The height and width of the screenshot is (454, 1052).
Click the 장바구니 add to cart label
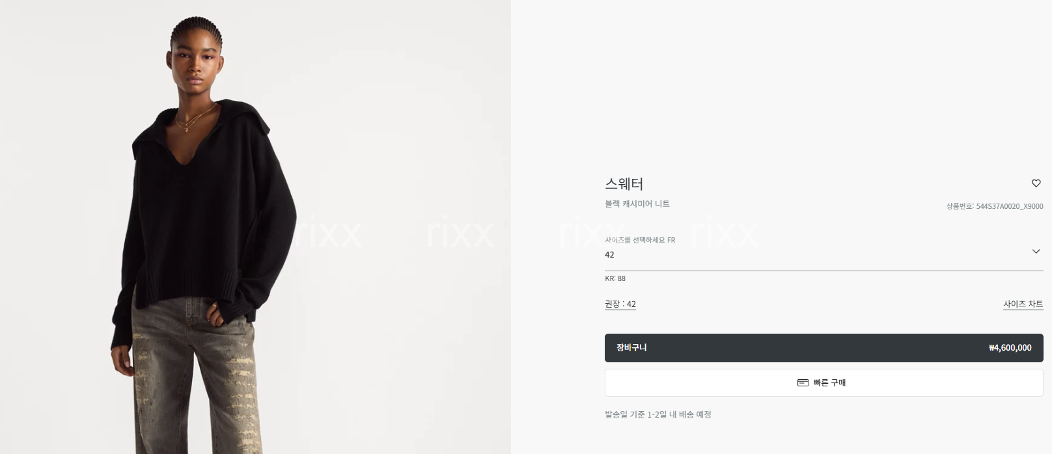(x=631, y=348)
